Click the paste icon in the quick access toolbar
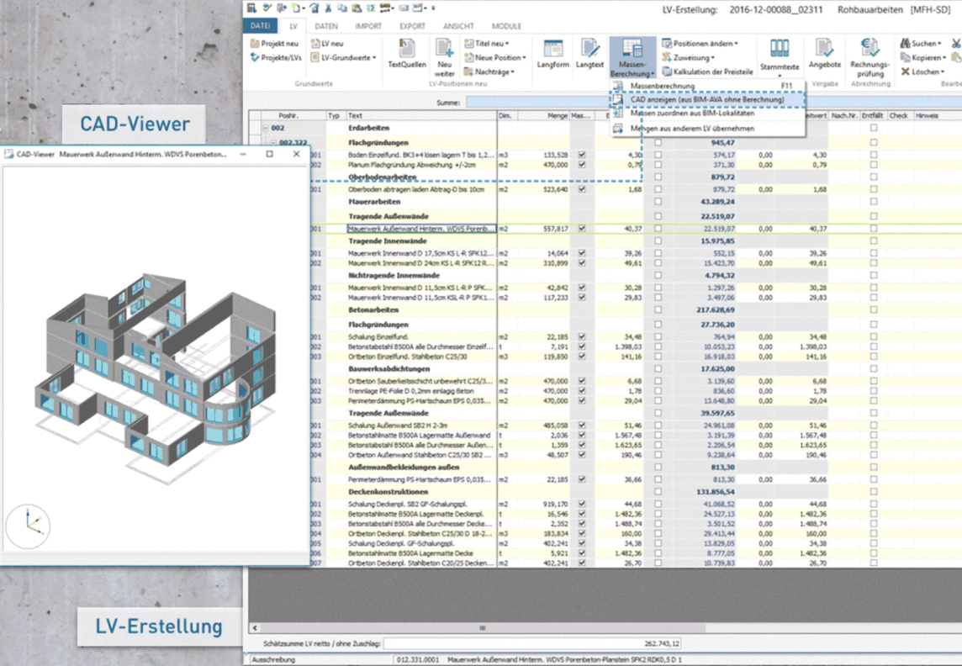Viewport: 962px width, 666px height. click(x=357, y=8)
